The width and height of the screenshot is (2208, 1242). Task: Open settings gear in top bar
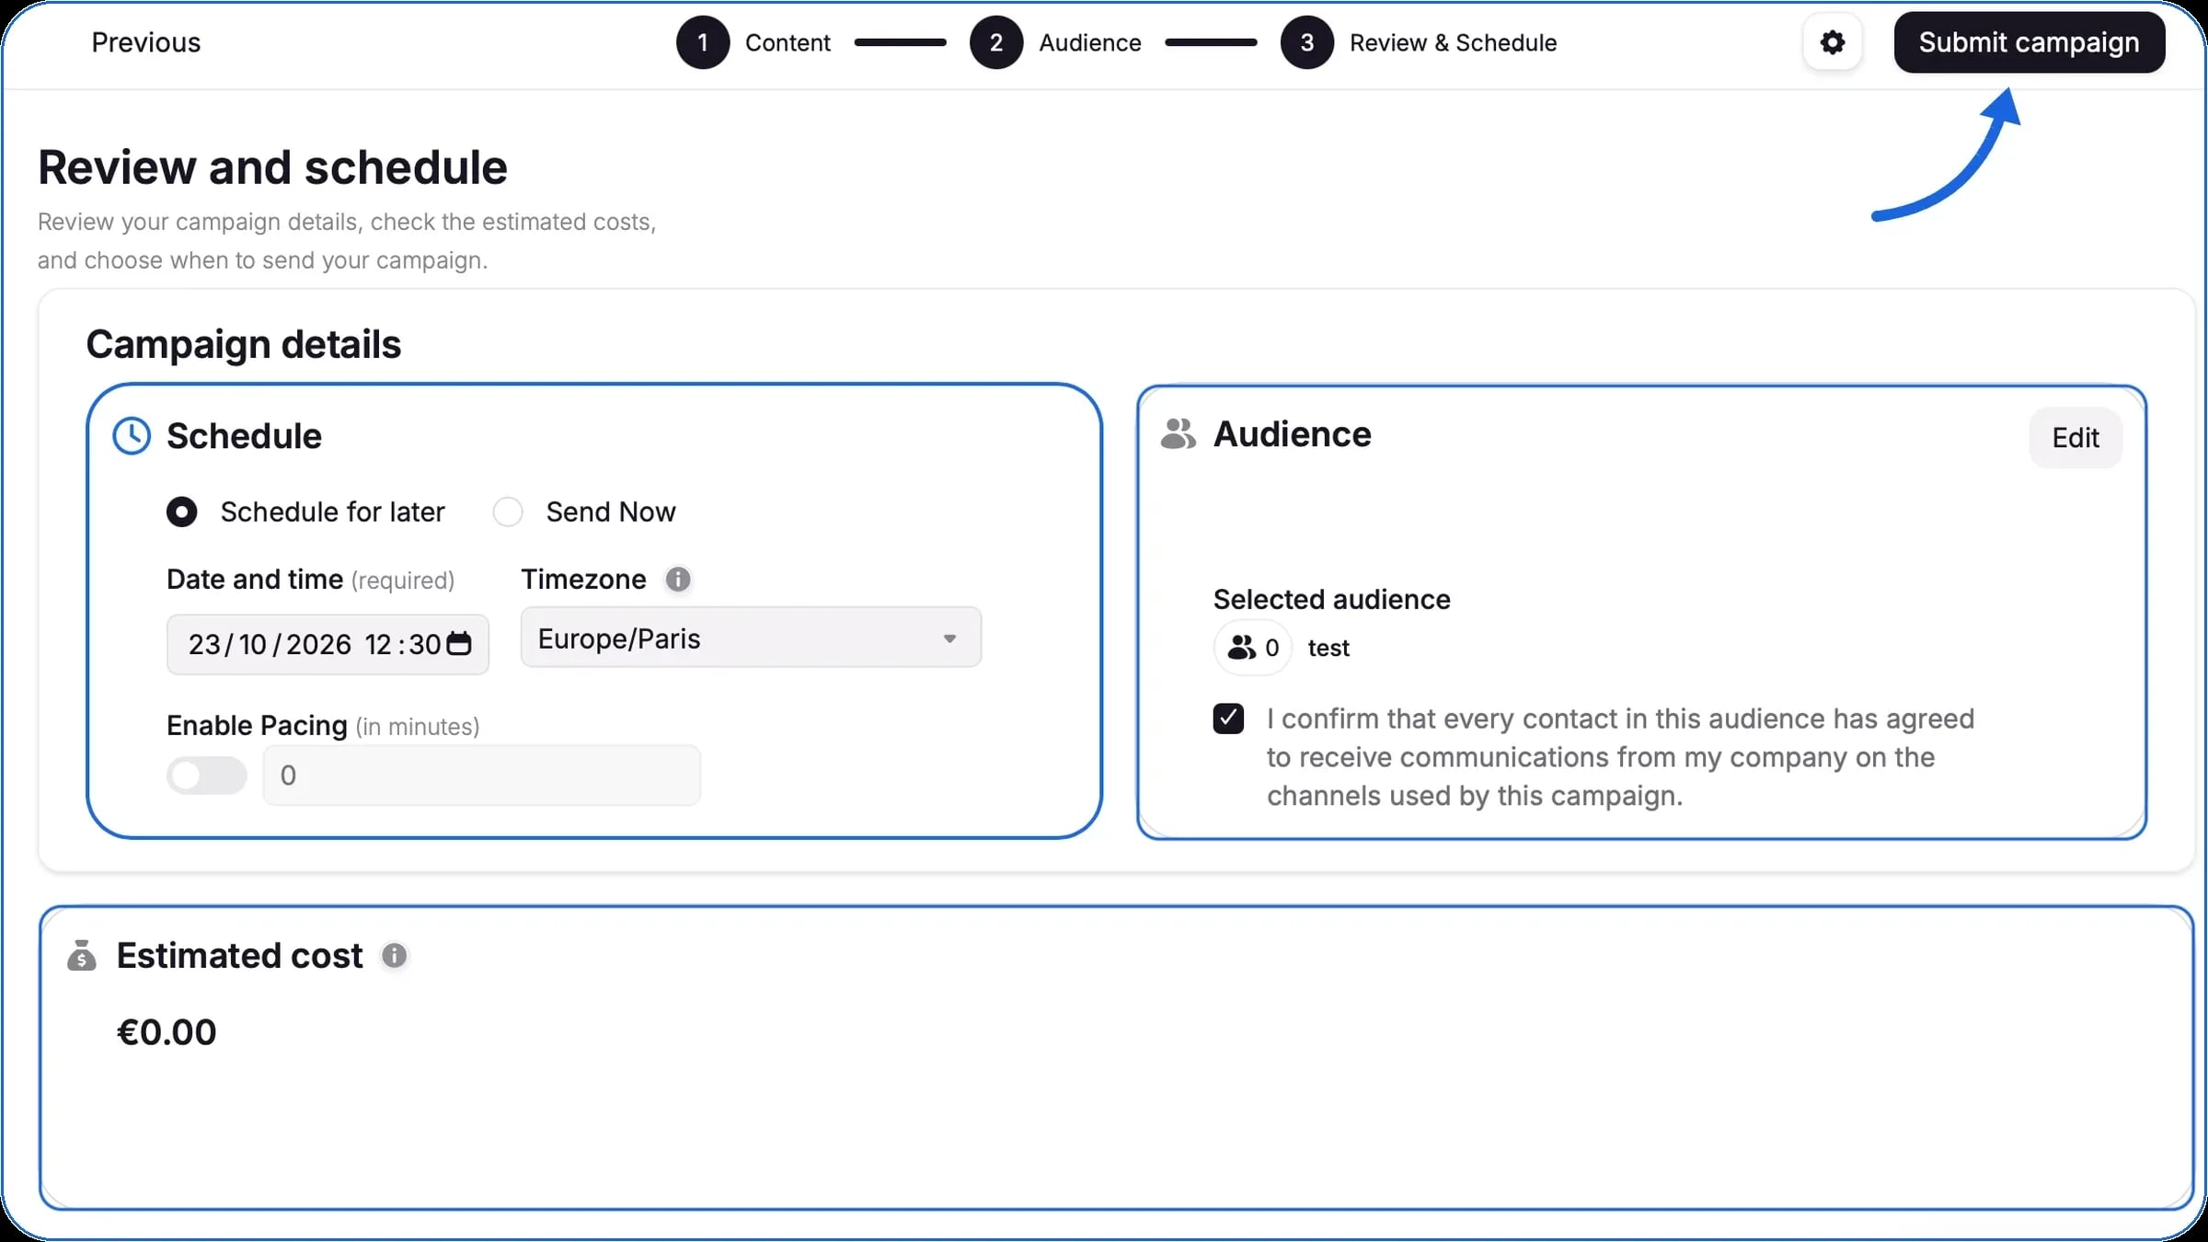[x=1832, y=42]
